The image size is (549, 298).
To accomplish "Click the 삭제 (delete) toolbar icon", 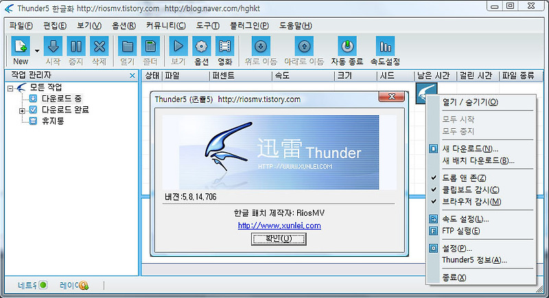I will pyautogui.click(x=100, y=47).
